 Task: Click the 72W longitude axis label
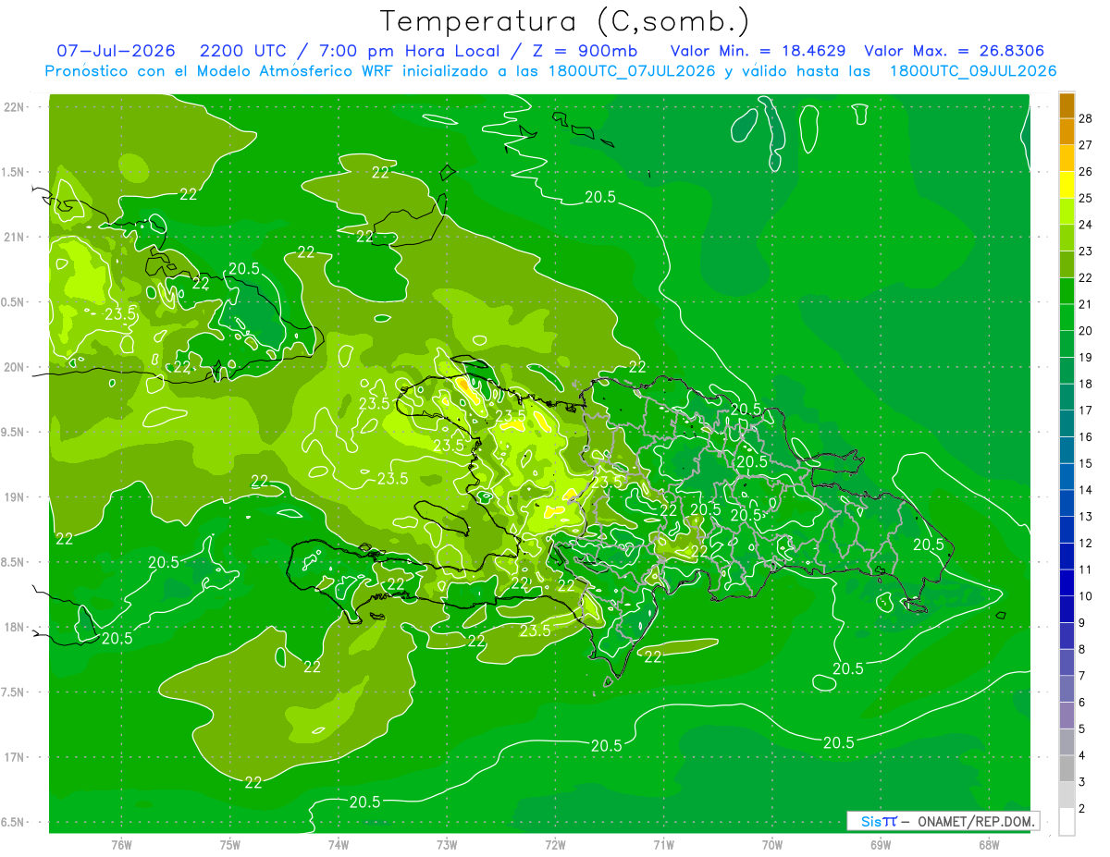(555, 845)
